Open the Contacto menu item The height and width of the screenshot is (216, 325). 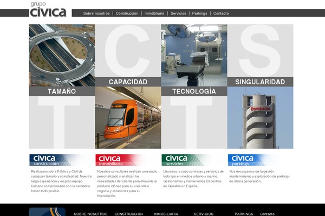(x=221, y=13)
